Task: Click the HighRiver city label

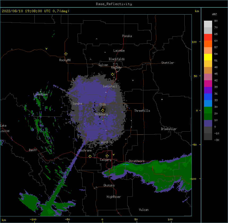Action: [114, 197]
